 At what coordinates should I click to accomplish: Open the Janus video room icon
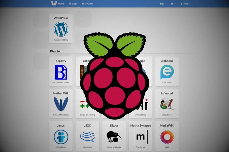point(61,137)
